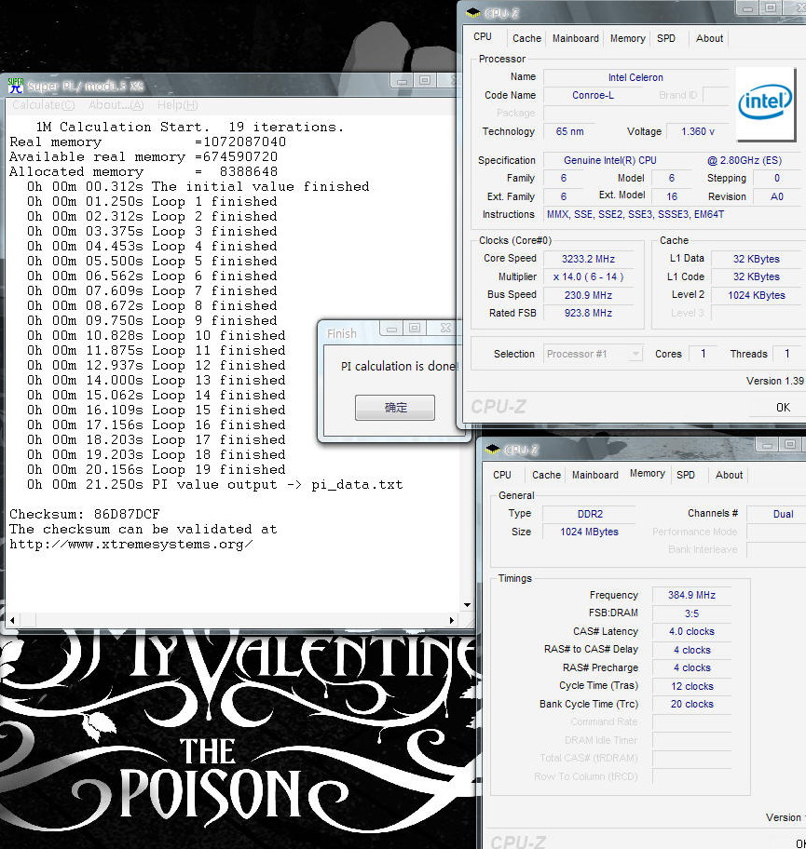Screen dimensions: 806x849
Task: Click the horizontal scroll left arrow in Super PI
Action: (x=12, y=621)
